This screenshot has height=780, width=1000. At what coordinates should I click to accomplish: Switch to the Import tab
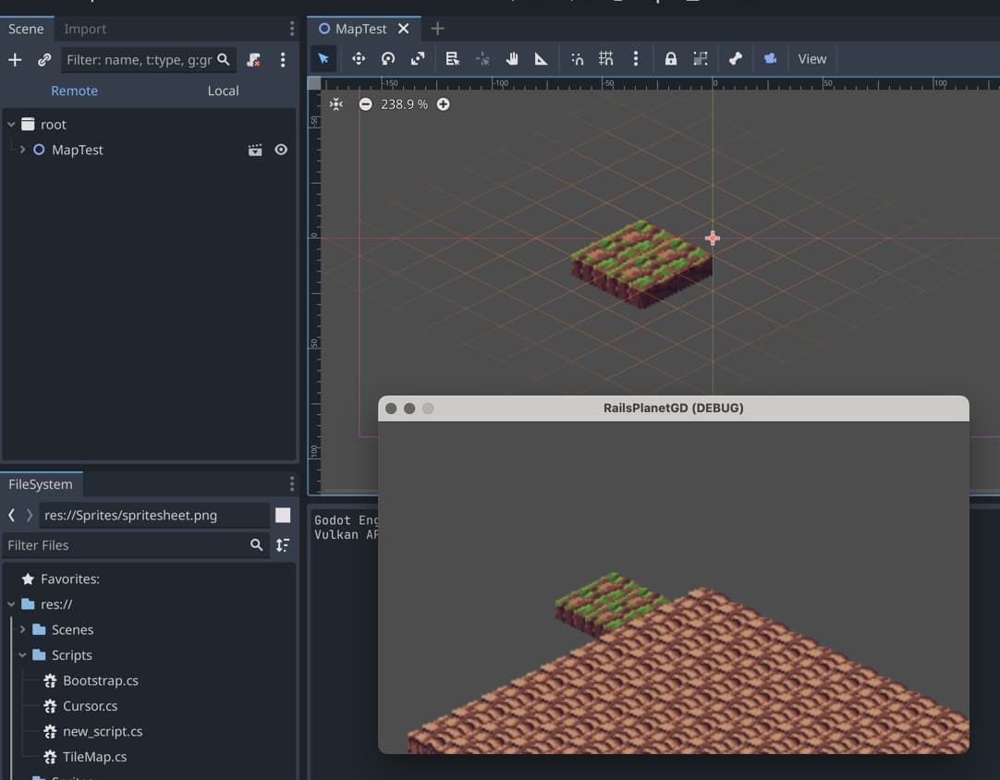[85, 29]
